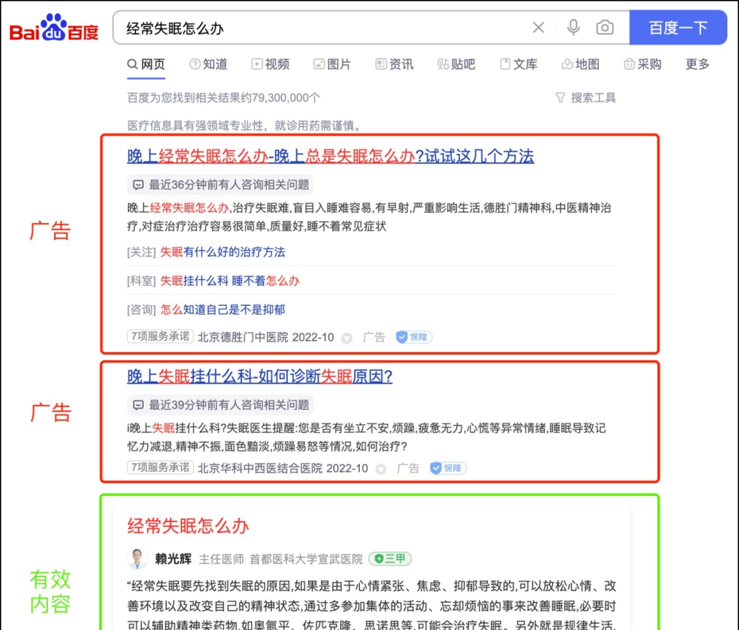Click the text 首都医科大学宣武医院
The height and width of the screenshot is (630, 739).
pyautogui.click(x=306, y=560)
